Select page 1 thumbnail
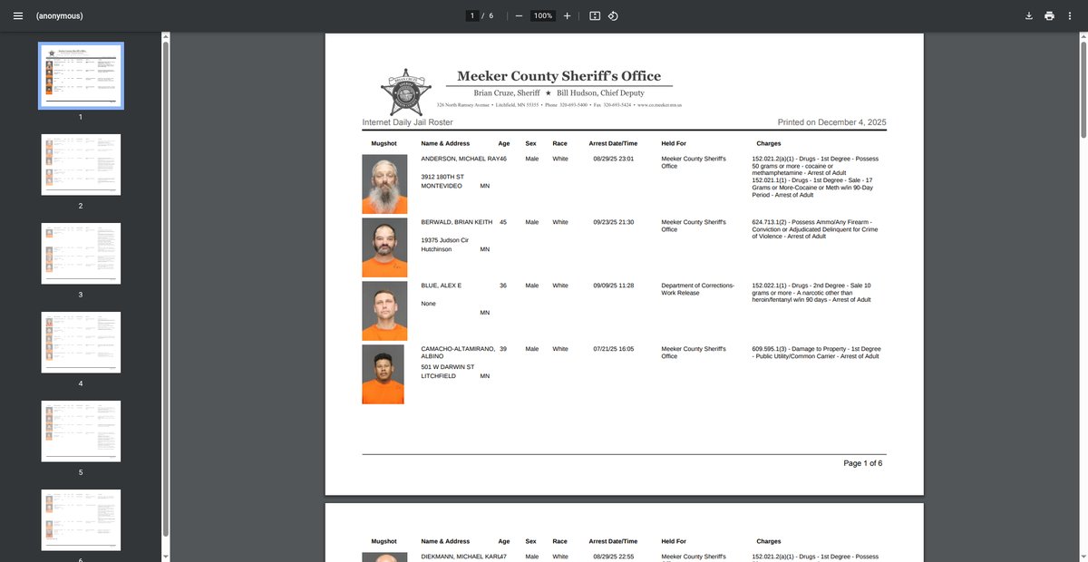1088x562 pixels. pyautogui.click(x=81, y=76)
